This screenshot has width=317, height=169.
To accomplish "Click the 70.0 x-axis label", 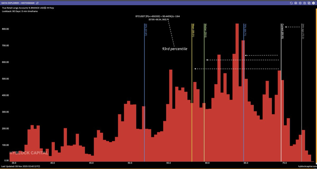I will point(284,163).
